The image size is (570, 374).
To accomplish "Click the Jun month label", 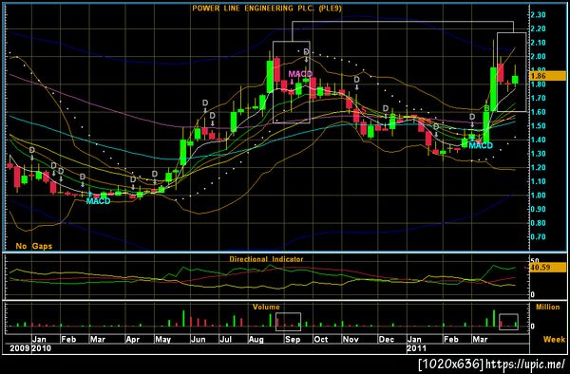I will tap(199, 340).
